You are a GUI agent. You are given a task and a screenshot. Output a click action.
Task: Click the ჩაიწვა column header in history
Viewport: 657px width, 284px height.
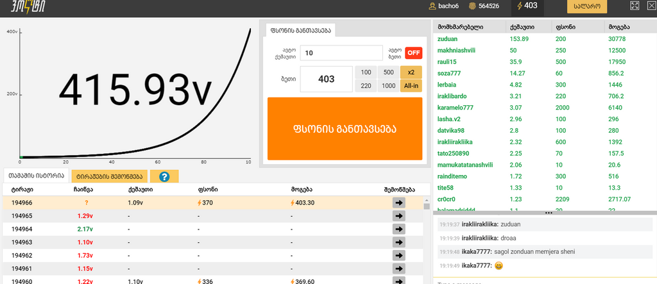coord(82,189)
